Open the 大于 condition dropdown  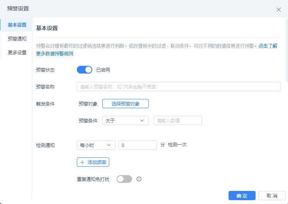[x=125, y=120]
